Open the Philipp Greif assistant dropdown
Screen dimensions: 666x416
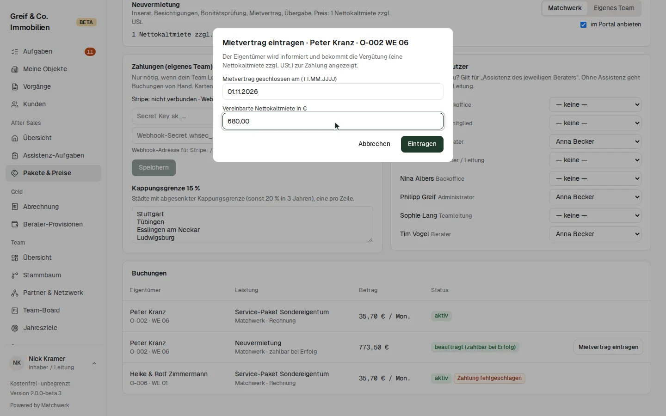point(595,197)
